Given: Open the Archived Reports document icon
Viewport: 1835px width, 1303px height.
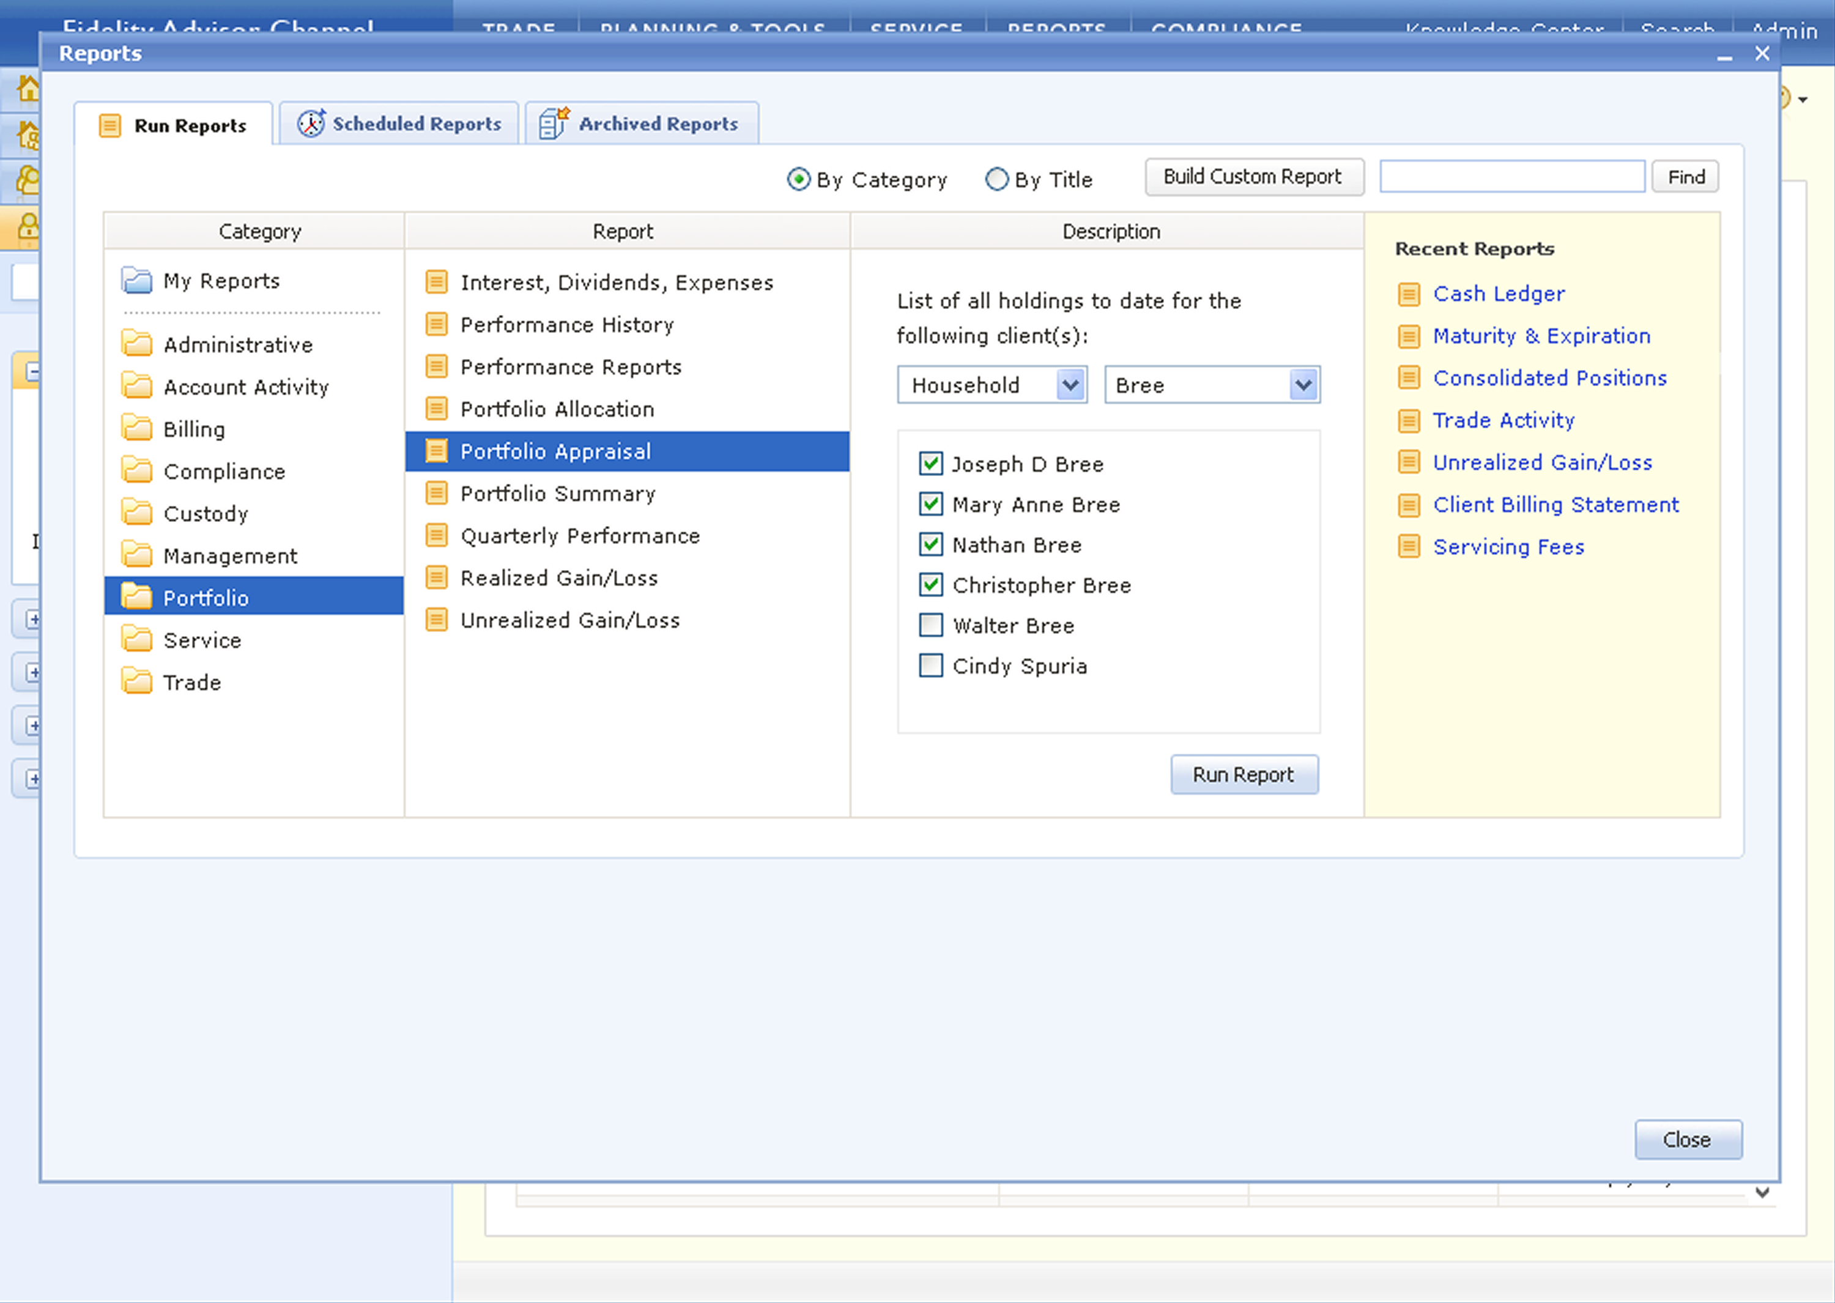Looking at the screenshot, I should (554, 124).
